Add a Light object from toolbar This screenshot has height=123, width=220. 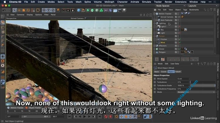(x=124, y=10)
